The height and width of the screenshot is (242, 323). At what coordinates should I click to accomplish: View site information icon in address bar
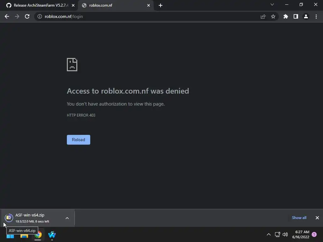point(39,16)
